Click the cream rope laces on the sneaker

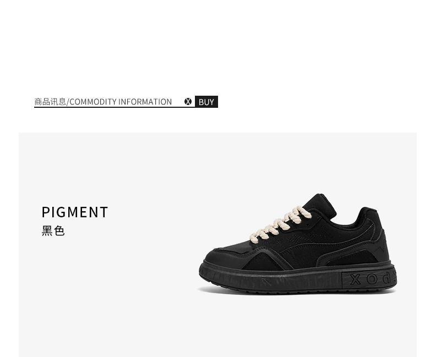280,223
